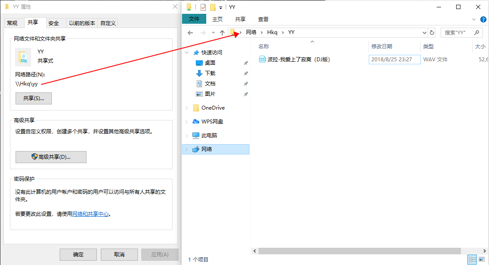Switch to large icons view

[482, 259]
